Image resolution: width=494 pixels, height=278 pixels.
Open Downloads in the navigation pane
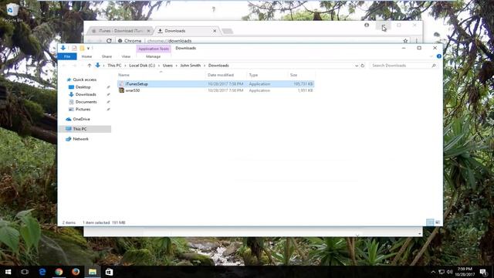[x=86, y=94]
